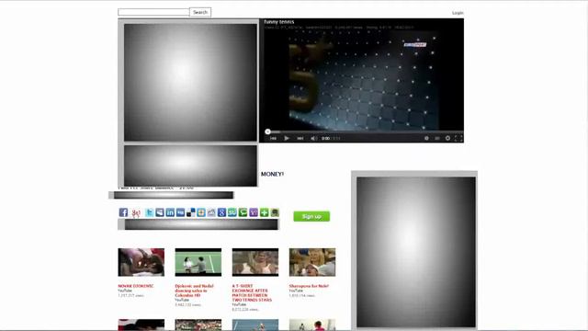
Task: Click the NOVAK DJOKOVIC title link
Action: tap(135, 286)
